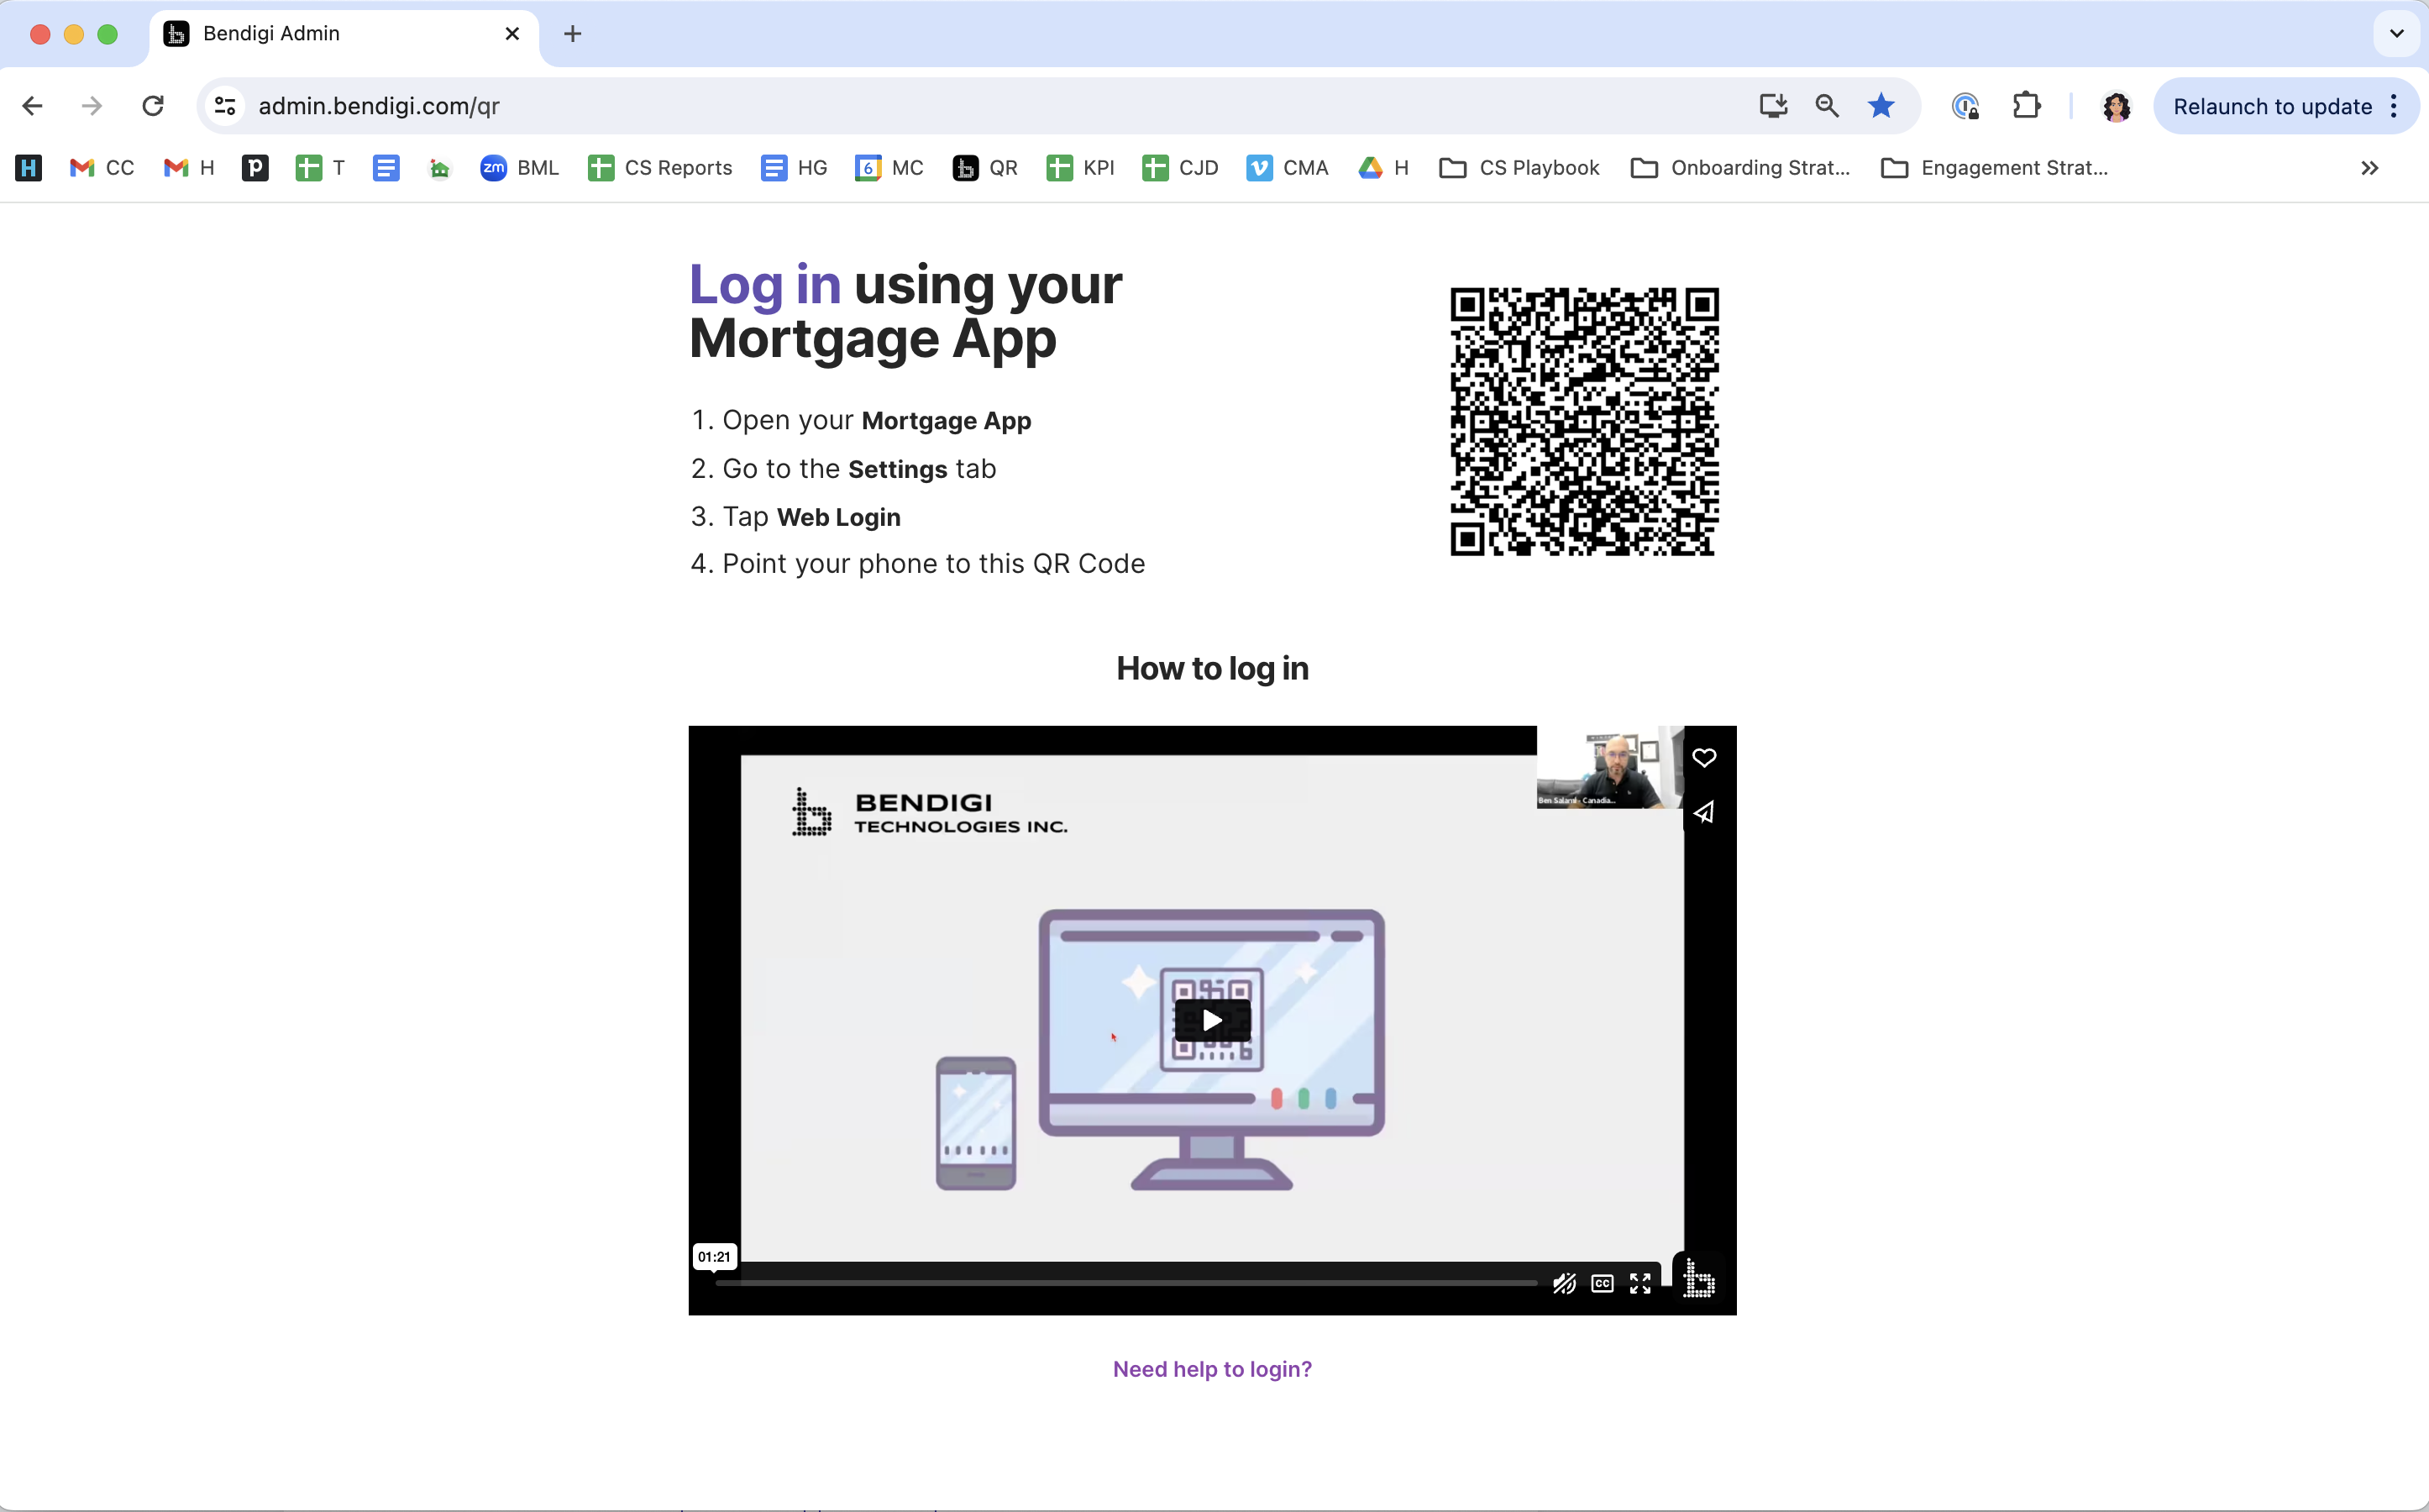Open the Gmail CC bookmark
The width and height of the screenshot is (2429, 1512).
pos(101,168)
